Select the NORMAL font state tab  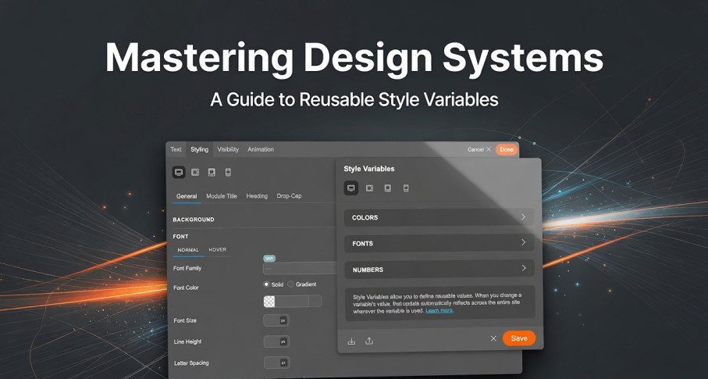click(188, 250)
